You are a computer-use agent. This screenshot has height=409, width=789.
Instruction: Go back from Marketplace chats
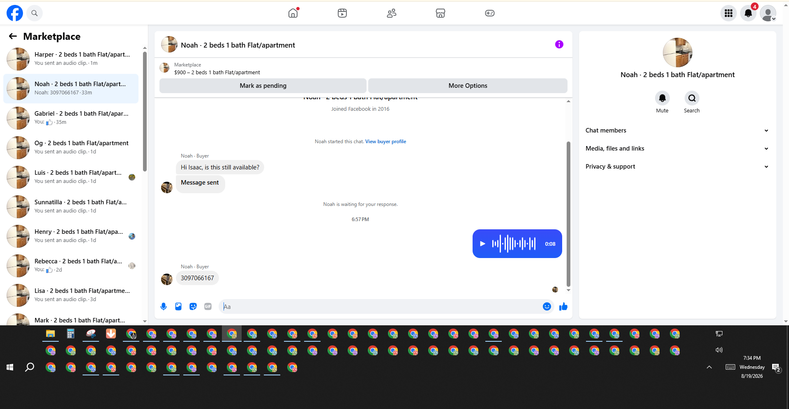tap(13, 37)
